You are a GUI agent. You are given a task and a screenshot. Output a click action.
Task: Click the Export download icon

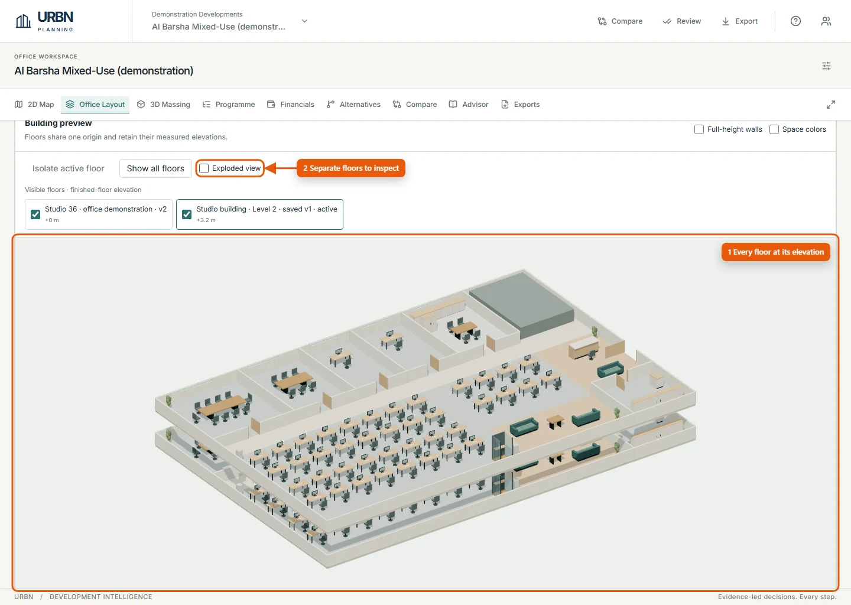click(726, 21)
